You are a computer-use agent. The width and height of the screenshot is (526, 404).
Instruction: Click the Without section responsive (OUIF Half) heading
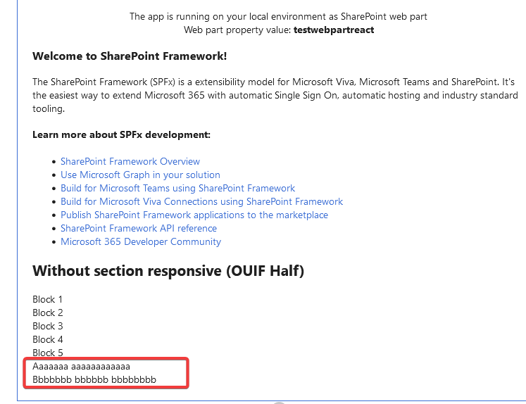168,271
